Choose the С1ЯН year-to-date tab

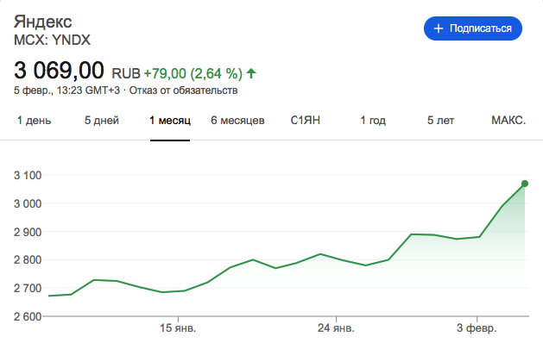pyautogui.click(x=305, y=121)
